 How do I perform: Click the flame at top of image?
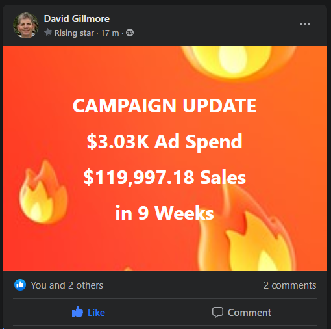pyautogui.click(x=238, y=62)
